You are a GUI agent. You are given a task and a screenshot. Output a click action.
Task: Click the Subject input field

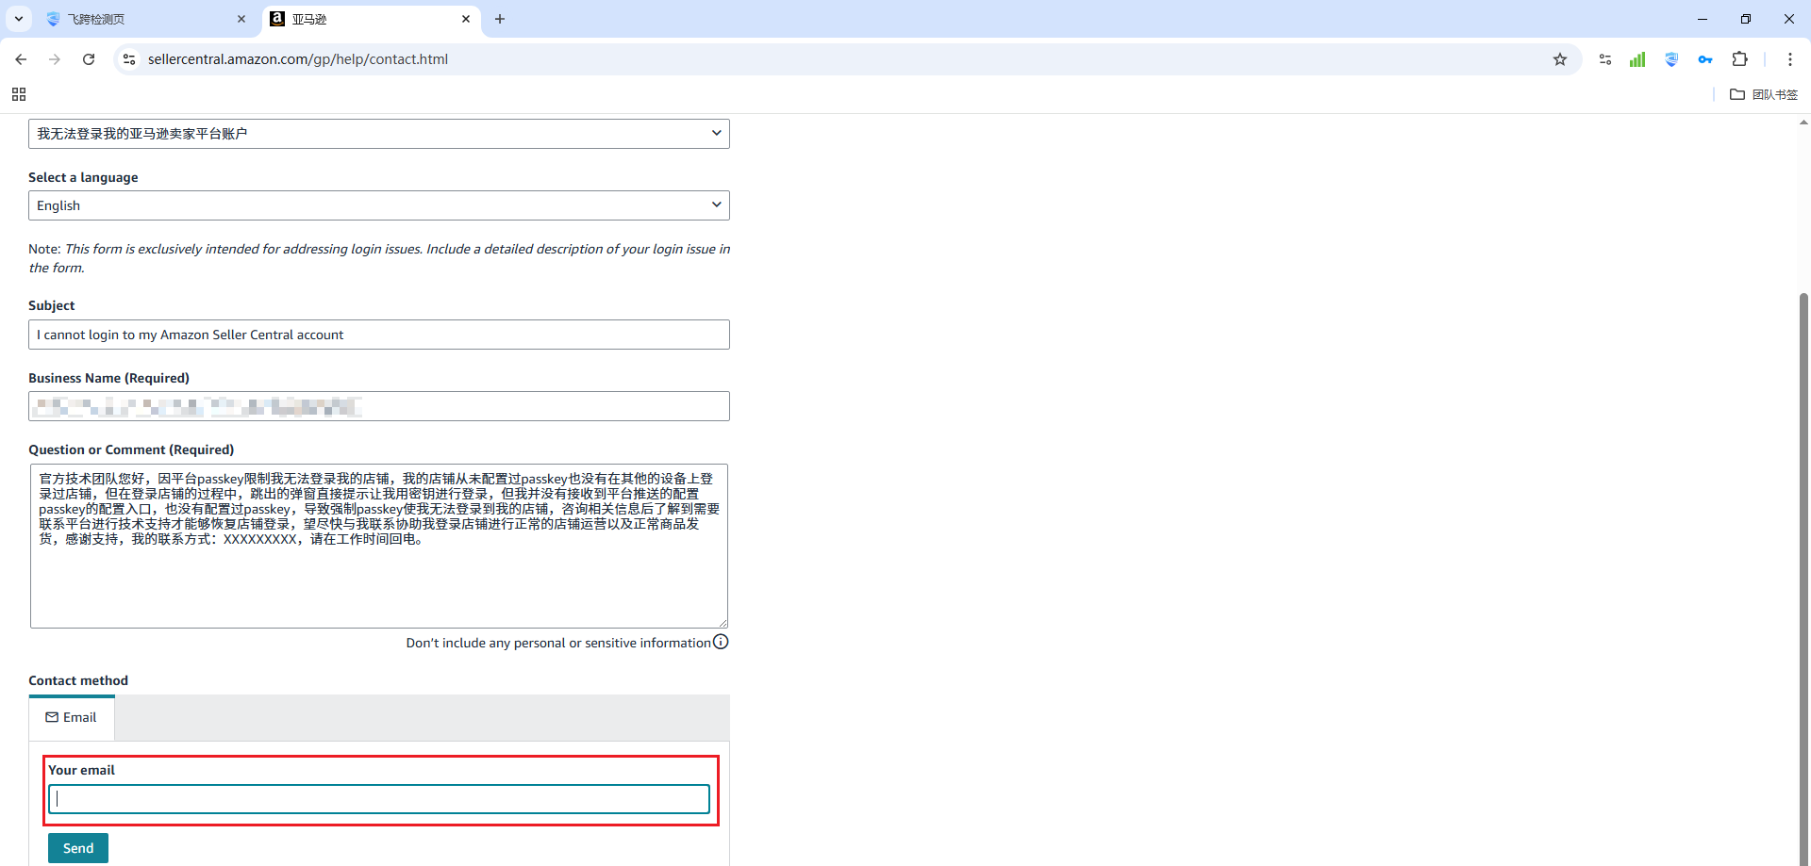pyautogui.click(x=379, y=335)
